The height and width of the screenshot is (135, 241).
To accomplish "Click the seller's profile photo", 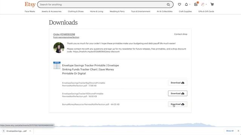I will [59, 48].
